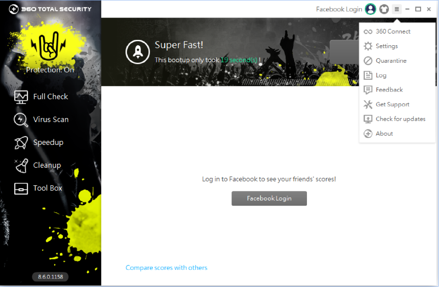The width and height of the screenshot is (439, 287).
Task: Click the version number 8.6.0.1158 badge
Action: (x=51, y=277)
